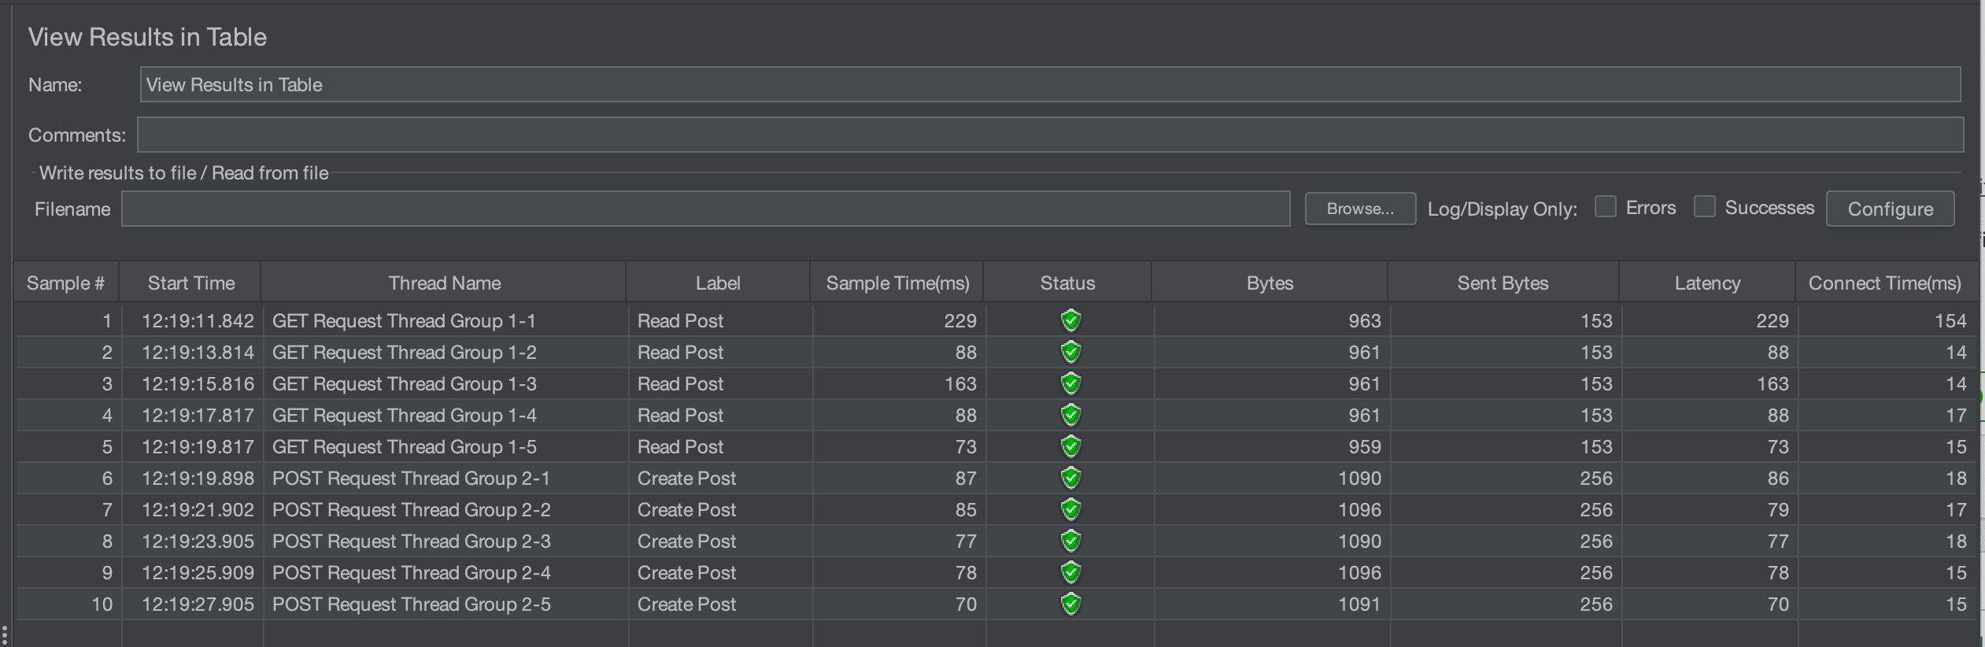Click the Thread Name column header
This screenshot has height=647, width=1985.
pos(444,283)
